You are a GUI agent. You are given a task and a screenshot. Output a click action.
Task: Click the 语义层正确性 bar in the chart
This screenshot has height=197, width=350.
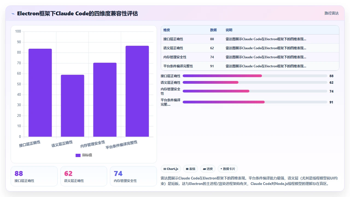[72, 106]
